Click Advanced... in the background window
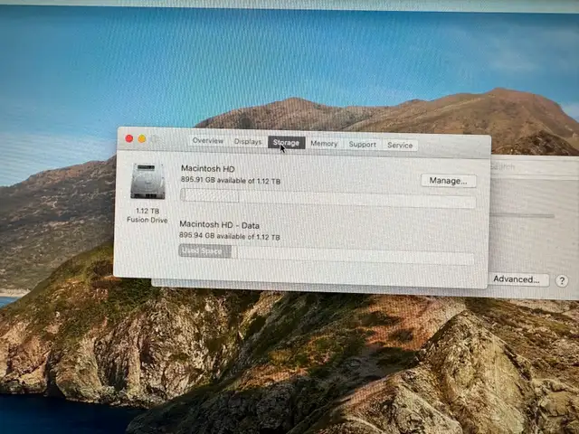Viewport: 579px width, 434px height. click(517, 279)
